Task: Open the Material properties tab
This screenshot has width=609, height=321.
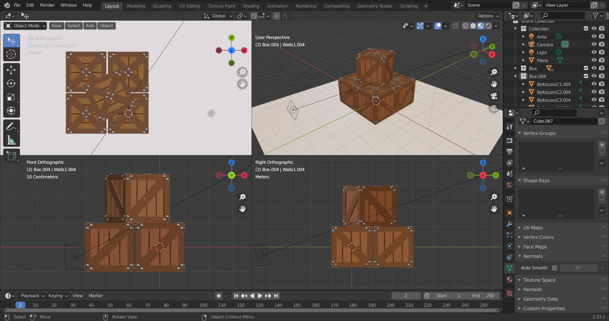Action: [509, 279]
